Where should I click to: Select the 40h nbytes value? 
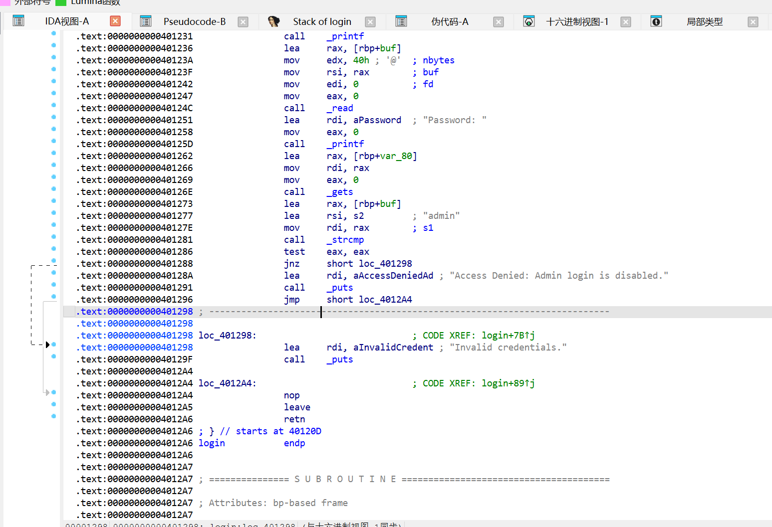(361, 60)
